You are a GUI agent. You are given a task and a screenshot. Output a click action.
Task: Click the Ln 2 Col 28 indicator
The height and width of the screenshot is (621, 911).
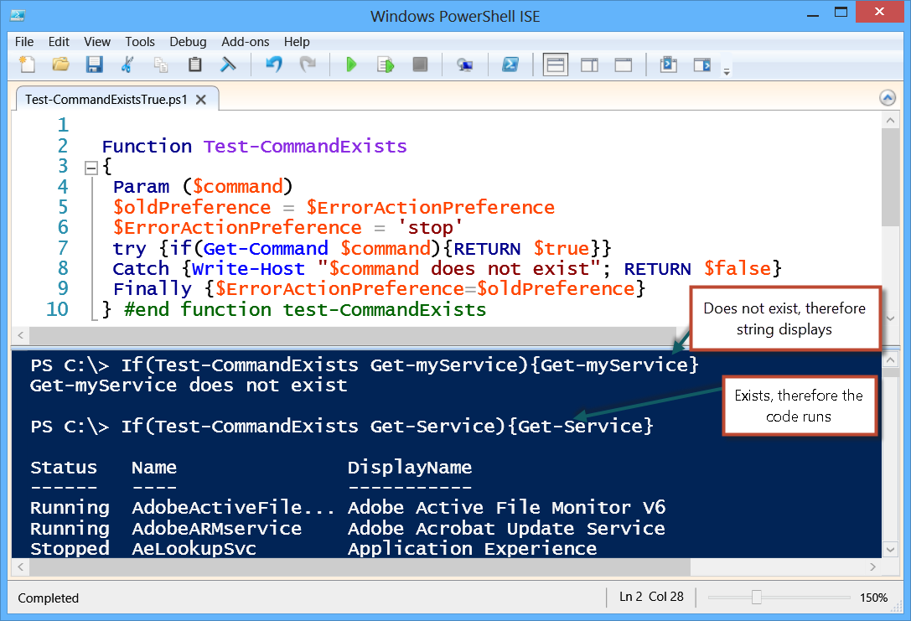tap(651, 597)
